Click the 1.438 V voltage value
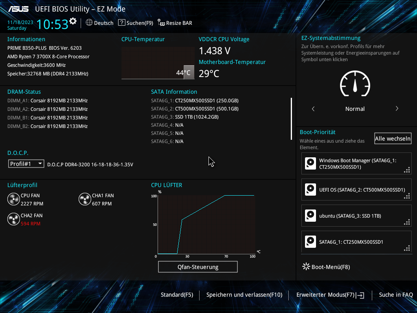 pos(215,51)
